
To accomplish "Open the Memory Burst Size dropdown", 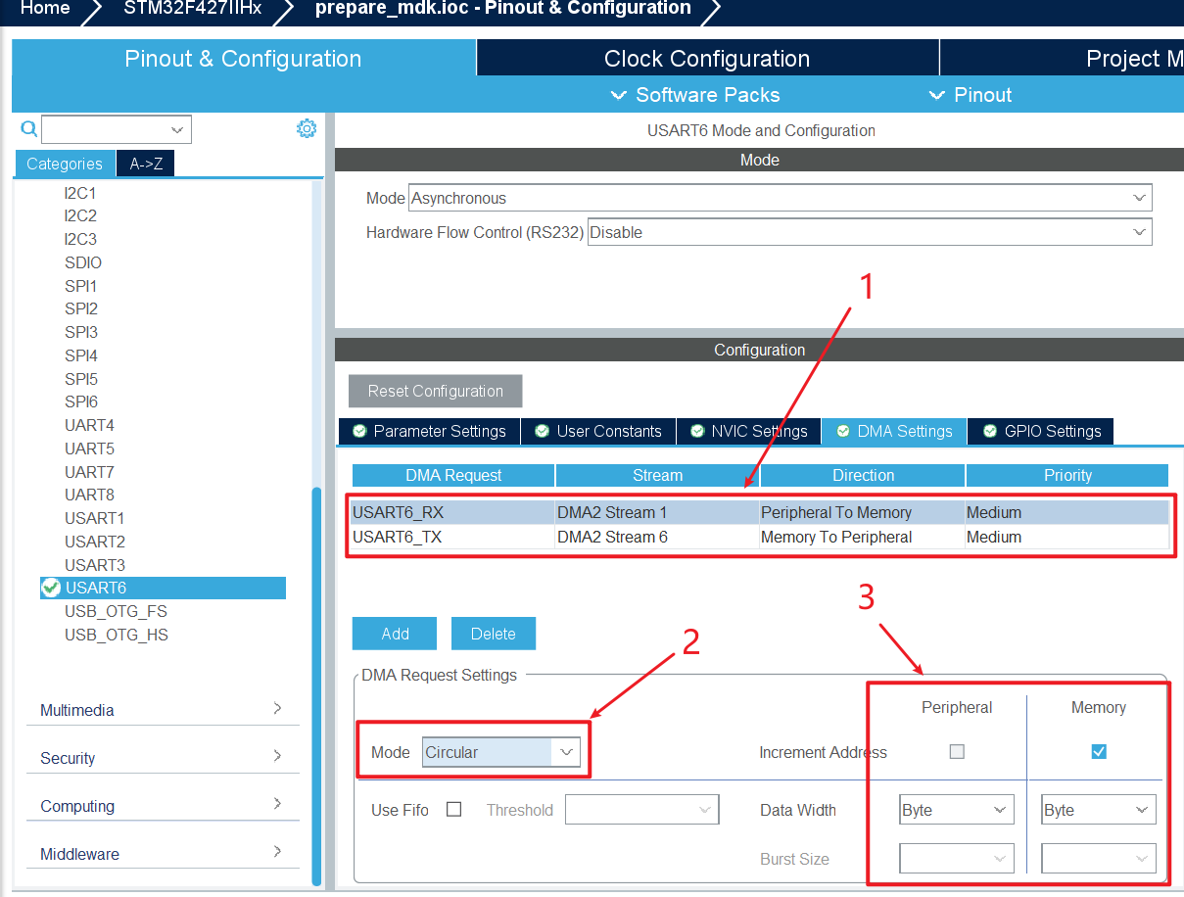I will point(1099,859).
